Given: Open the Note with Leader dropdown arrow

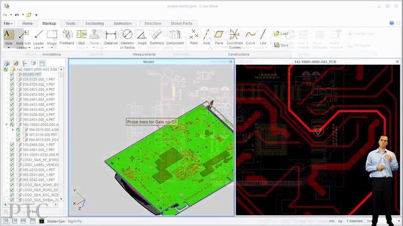Looking at the screenshot, I should click(29, 48).
